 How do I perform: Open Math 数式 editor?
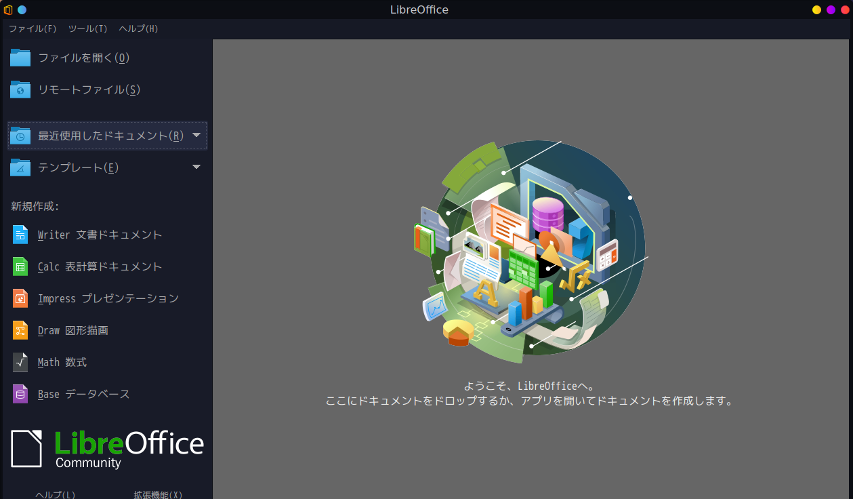tap(107, 362)
